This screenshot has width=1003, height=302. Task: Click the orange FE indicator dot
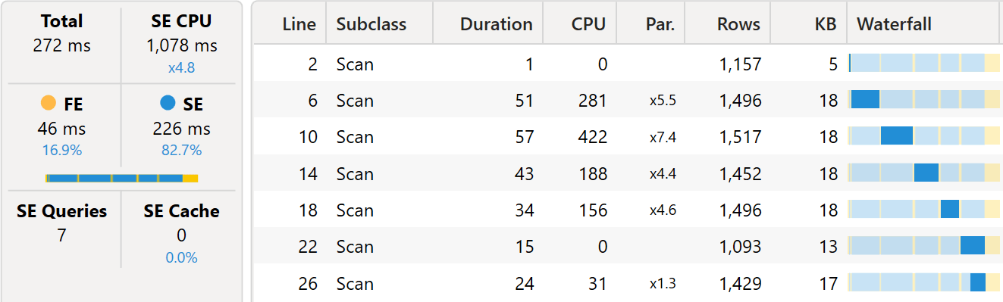48,102
